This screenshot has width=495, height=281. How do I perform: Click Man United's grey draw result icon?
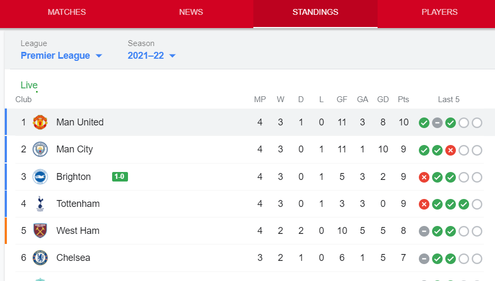tap(437, 123)
